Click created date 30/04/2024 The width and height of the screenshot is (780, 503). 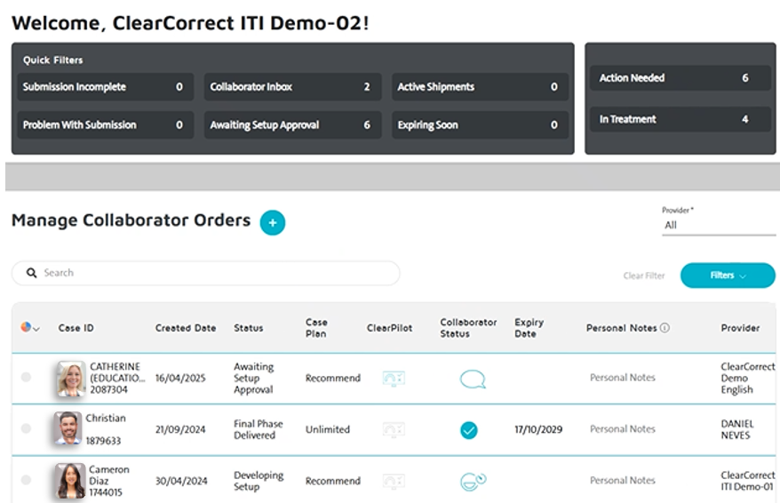(x=181, y=481)
